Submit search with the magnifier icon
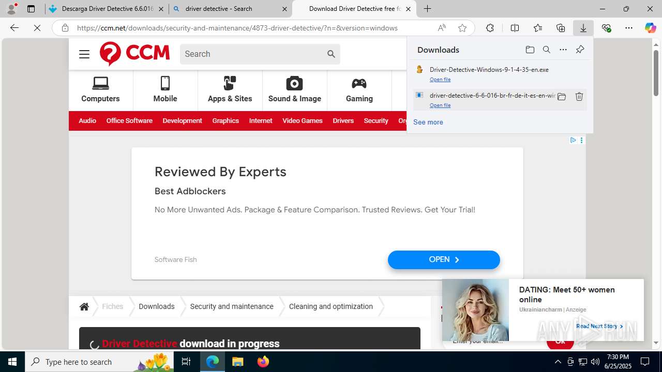This screenshot has height=372, width=662. [x=331, y=54]
